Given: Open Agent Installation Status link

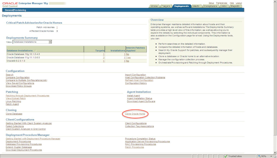Looking at the screenshot, I should coord(140,99).
